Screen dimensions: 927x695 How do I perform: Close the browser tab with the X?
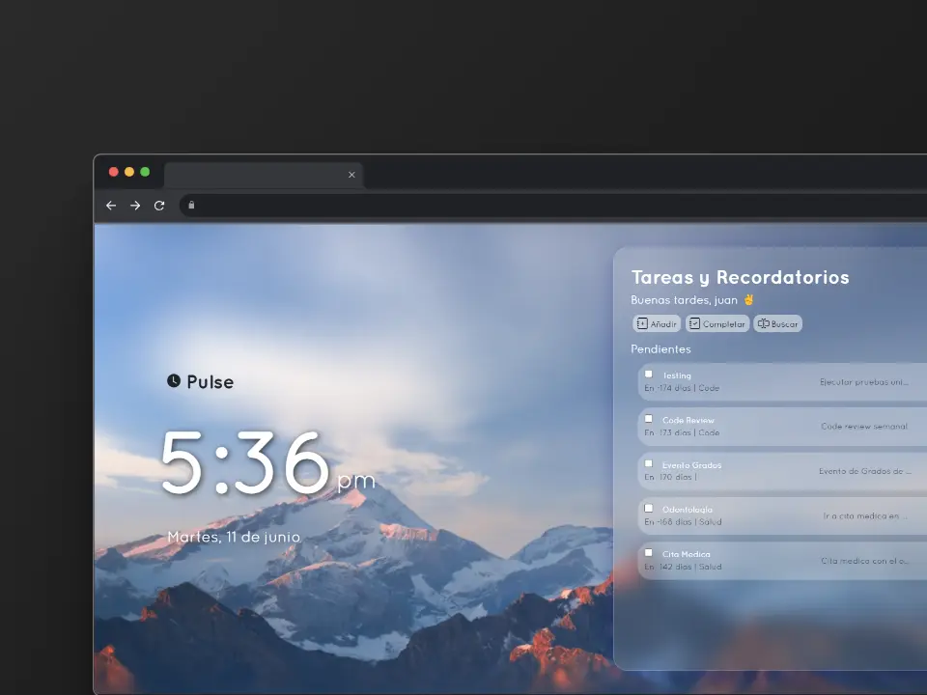tap(351, 175)
